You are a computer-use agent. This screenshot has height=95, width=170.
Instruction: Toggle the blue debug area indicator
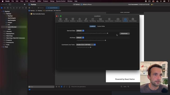tap(29, 89)
